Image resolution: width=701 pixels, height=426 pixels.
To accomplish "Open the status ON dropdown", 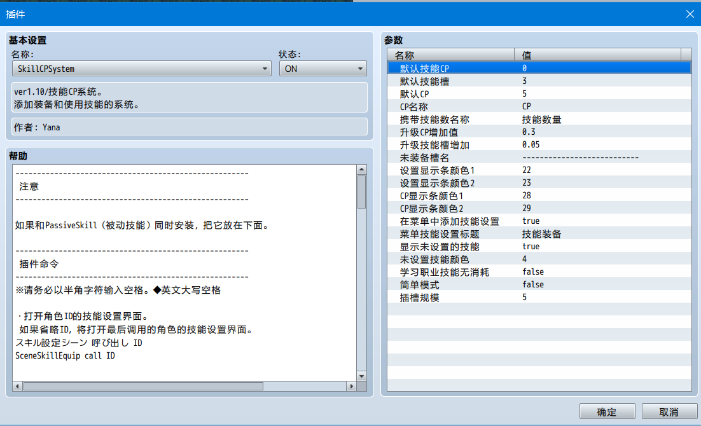I will [x=323, y=69].
